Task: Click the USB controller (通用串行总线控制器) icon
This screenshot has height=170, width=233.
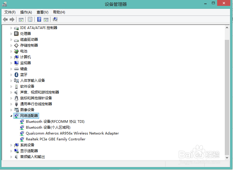Action: 16,104
